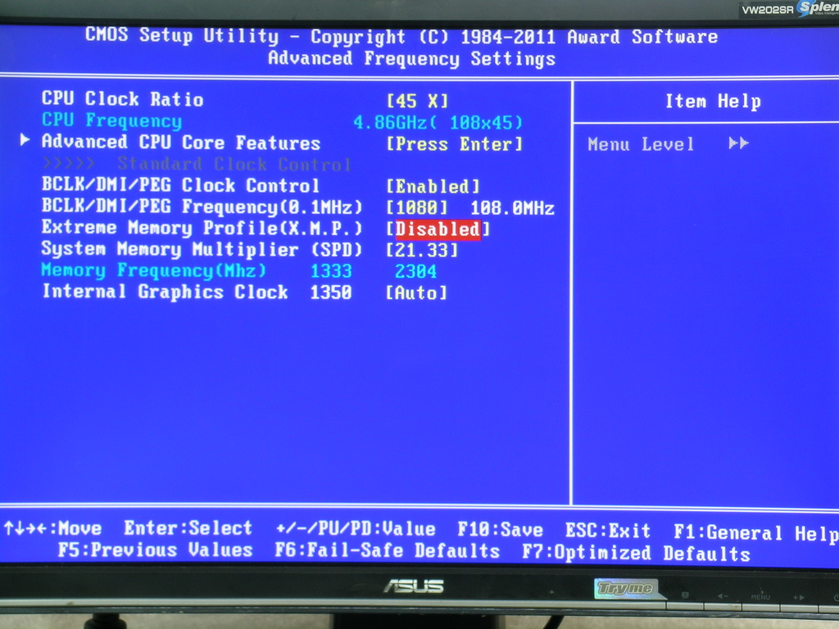The height and width of the screenshot is (629, 839).
Task: Select System Memory Multiplier (SPD) label
Action: 202,249
